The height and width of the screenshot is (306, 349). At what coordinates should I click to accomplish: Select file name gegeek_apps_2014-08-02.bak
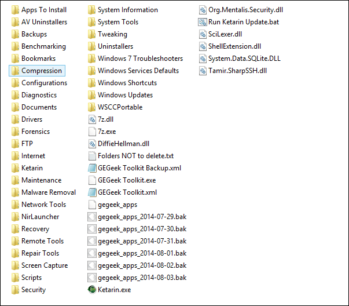142,265
